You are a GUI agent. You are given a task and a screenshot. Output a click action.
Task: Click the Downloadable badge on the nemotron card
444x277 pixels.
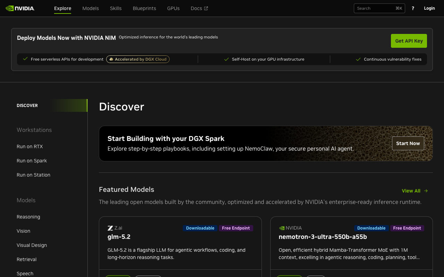(371, 228)
